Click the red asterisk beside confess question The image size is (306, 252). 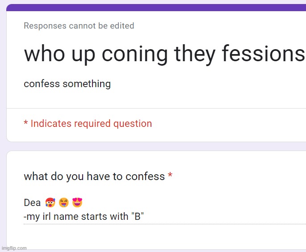170,175
